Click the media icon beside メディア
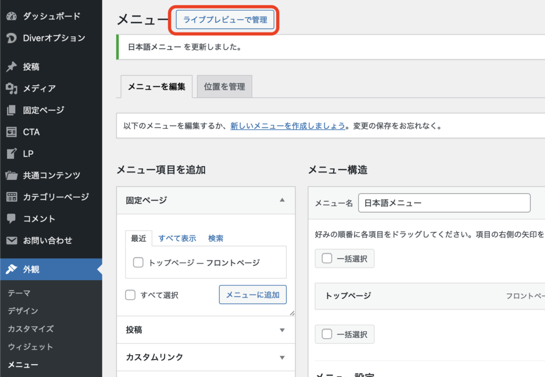This screenshot has width=545, height=377. [x=11, y=88]
